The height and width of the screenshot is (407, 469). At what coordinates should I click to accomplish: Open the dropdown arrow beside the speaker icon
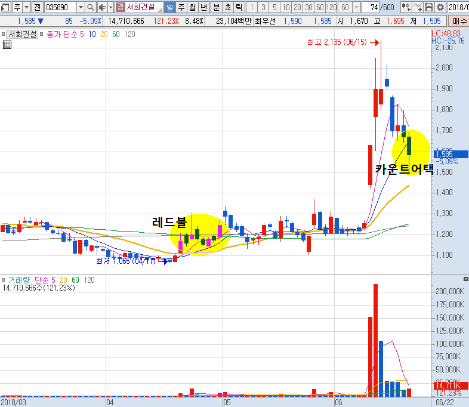110,7
